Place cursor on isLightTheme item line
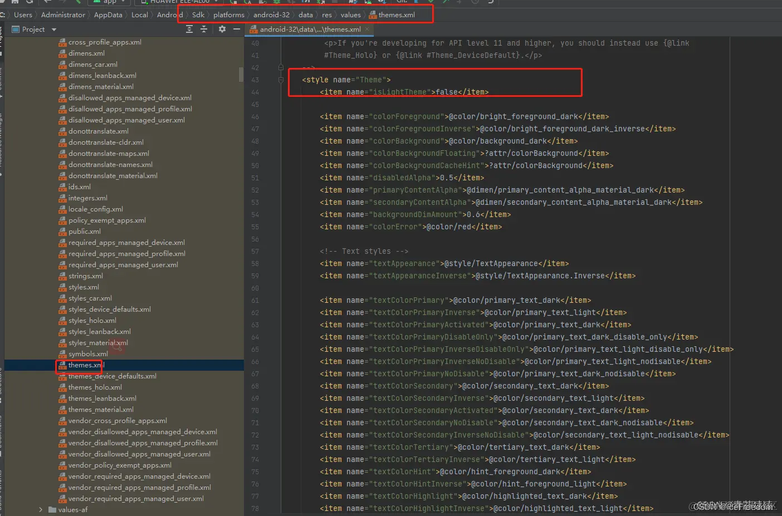This screenshot has width=782, height=516. pos(404,92)
